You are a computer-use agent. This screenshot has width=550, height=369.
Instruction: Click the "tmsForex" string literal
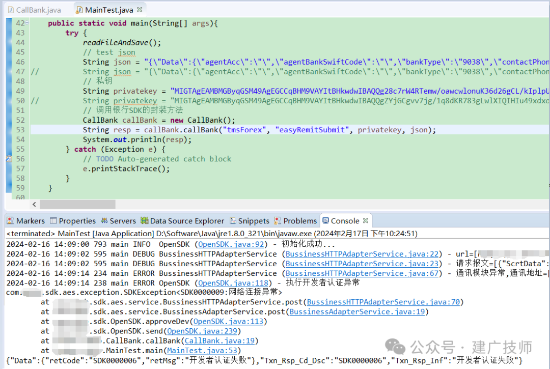click(244, 130)
